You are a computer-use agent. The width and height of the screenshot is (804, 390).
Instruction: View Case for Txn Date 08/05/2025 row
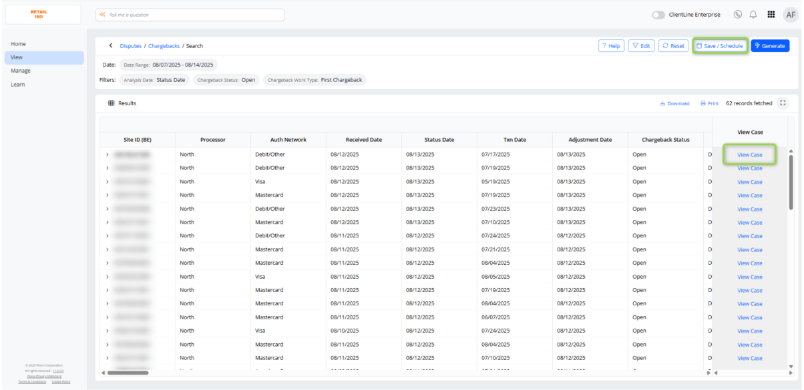click(x=749, y=277)
